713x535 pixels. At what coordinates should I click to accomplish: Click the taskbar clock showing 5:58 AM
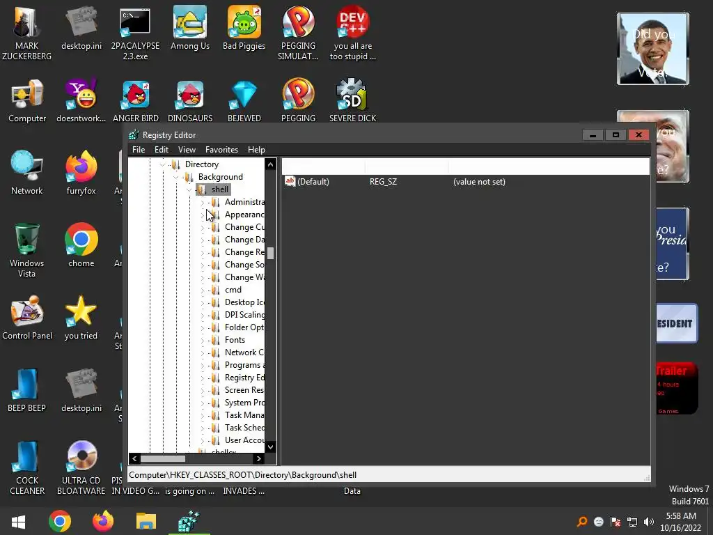click(681, 522)
